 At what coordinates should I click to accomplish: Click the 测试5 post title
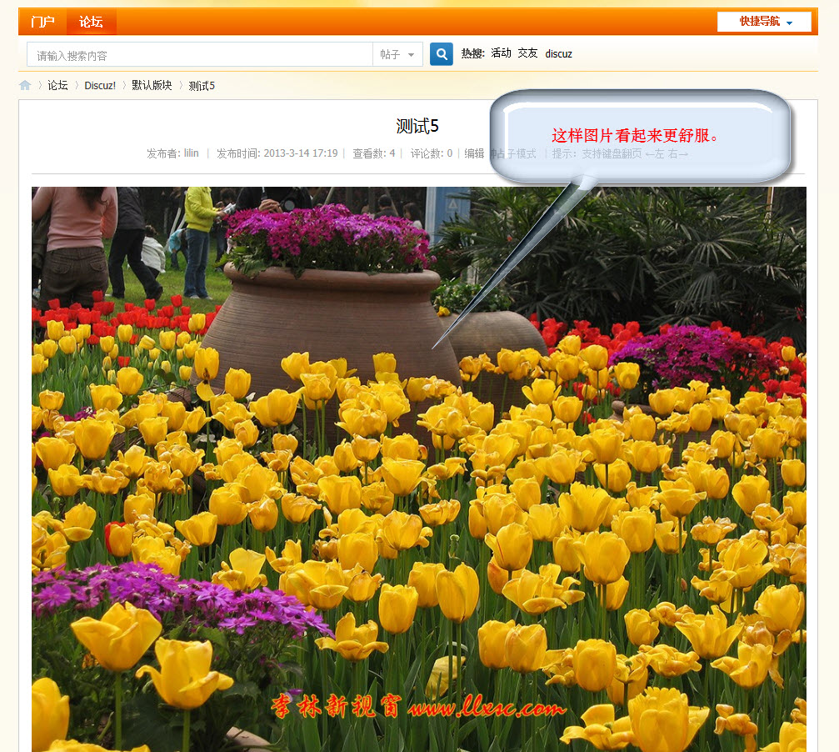coord(417,126)
